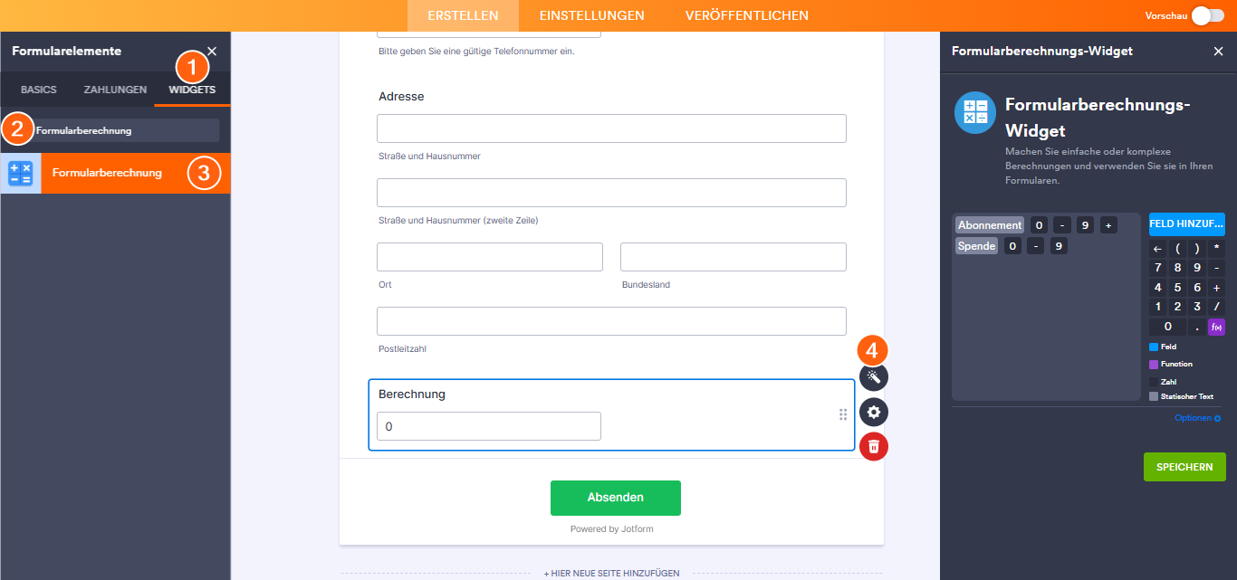Open the FELD HINZUF dropdown
The image size is (1237, 580).
(x=1186, y=224)
